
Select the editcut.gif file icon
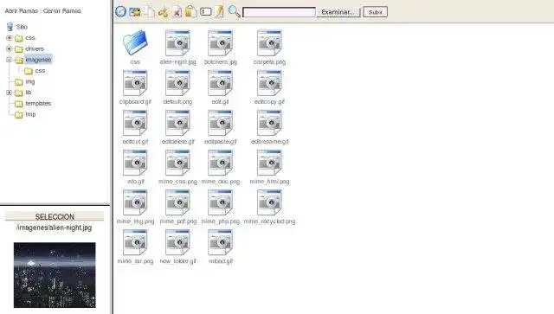(x=135, y=123)
